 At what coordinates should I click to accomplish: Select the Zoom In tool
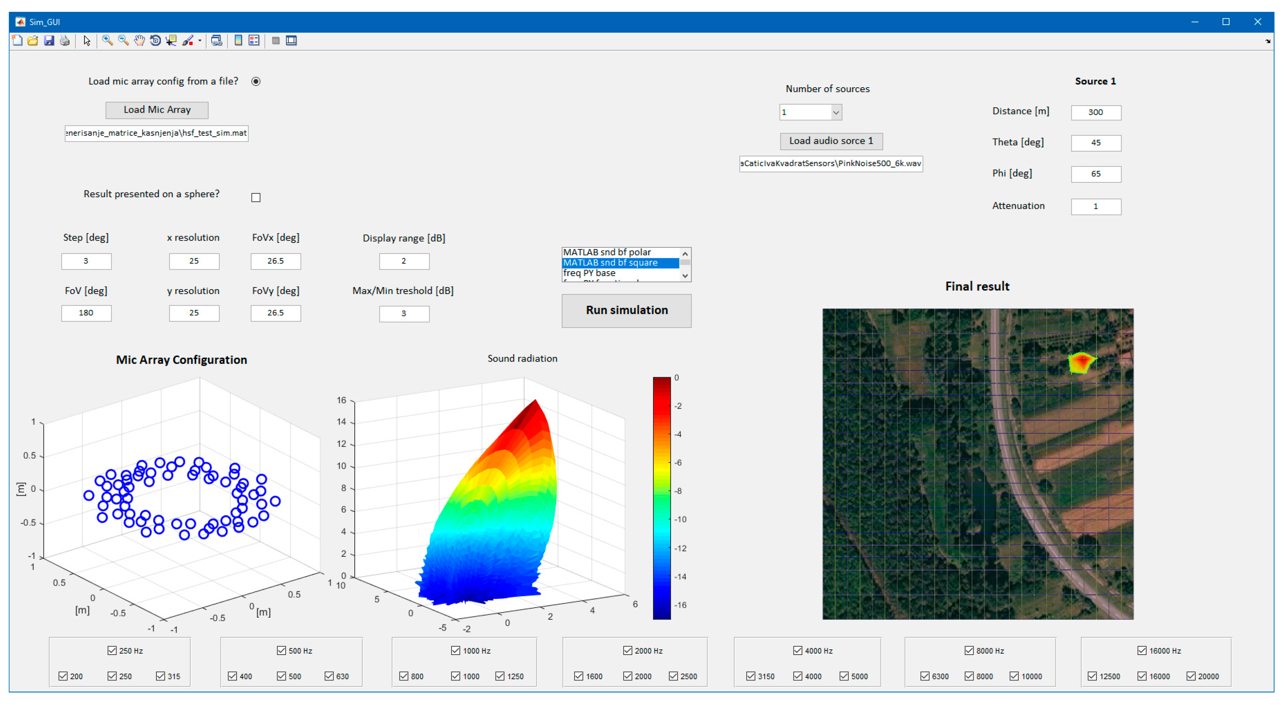[106, 40]
